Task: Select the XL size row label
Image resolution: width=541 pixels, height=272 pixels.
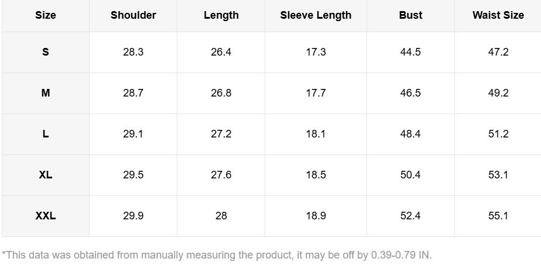Action: (x=46, y=175)
